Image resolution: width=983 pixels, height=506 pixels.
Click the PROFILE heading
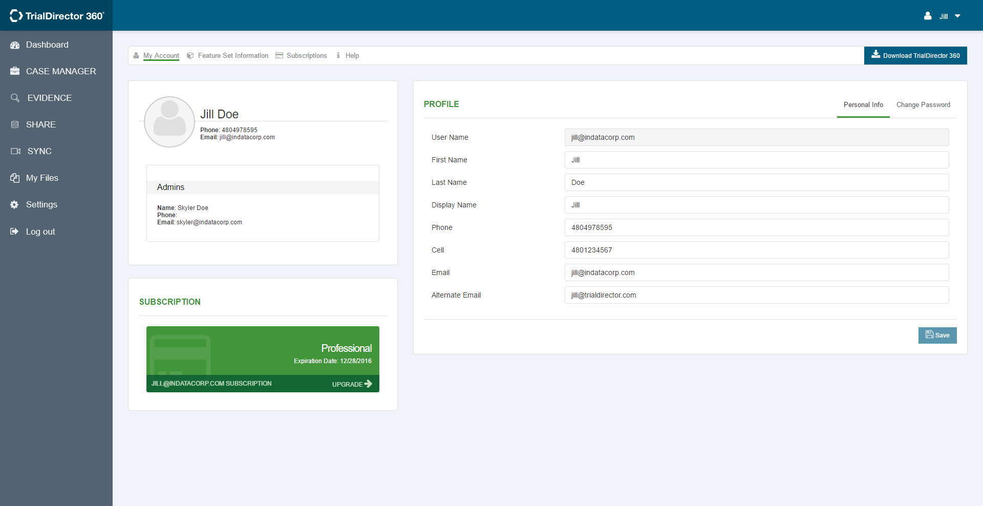[441, 104]
